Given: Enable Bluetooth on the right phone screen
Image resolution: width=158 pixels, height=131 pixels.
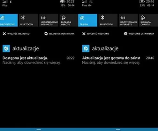Looking at the screenshot, I should click(108, 20).
